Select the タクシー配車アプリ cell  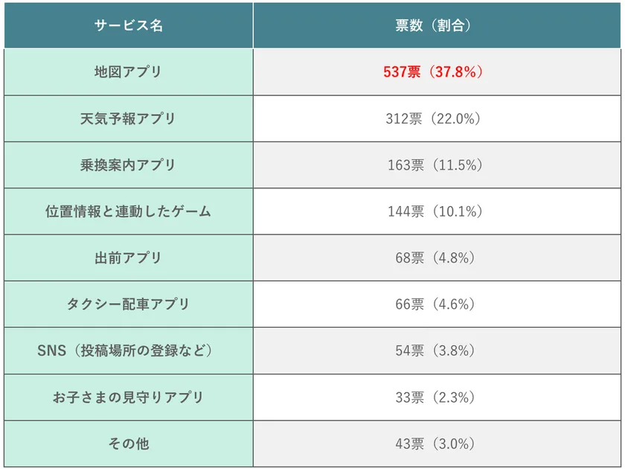click(x=128, y=304)
